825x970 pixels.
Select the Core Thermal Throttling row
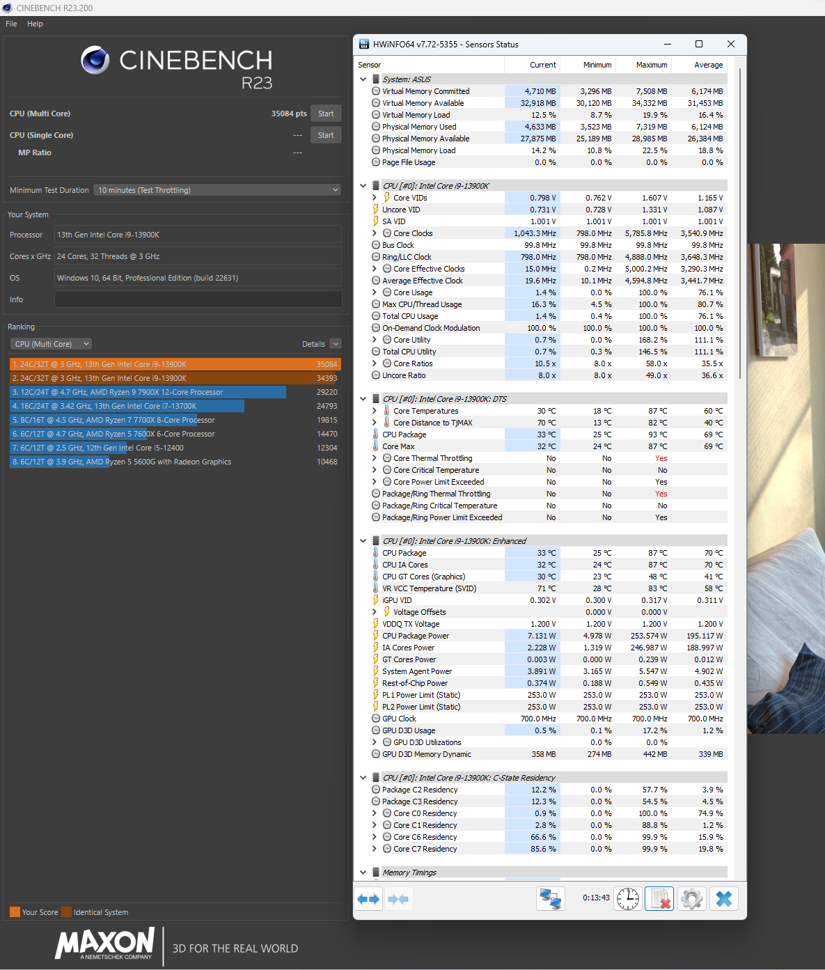pos(550,458)
